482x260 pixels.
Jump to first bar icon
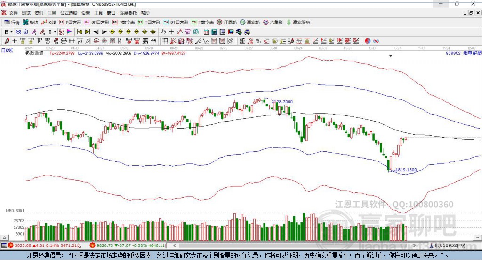[x=79, y=32]
